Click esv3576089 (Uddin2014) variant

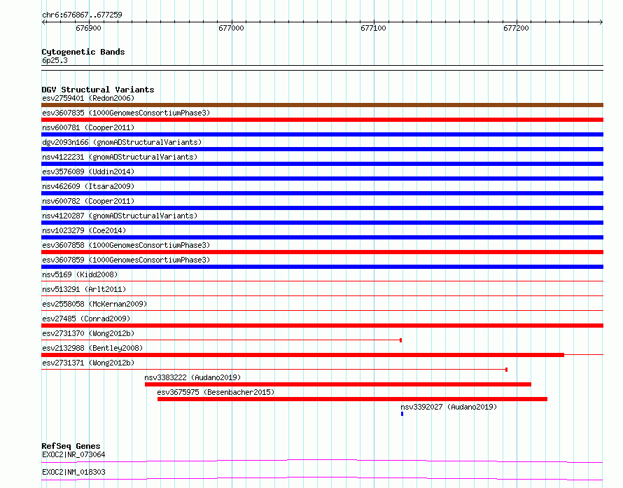click(x=88, y=172)
